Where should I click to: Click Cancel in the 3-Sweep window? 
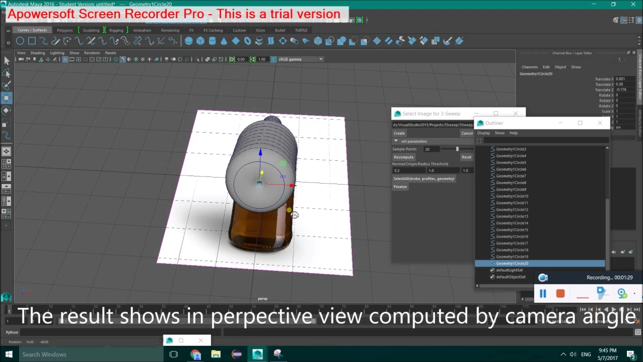467,133
